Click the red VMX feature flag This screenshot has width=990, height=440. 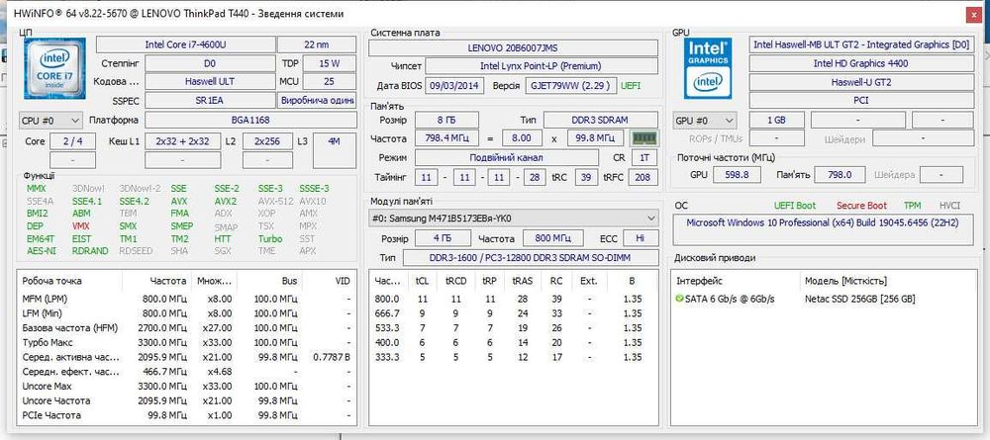(x=81, y=225)
